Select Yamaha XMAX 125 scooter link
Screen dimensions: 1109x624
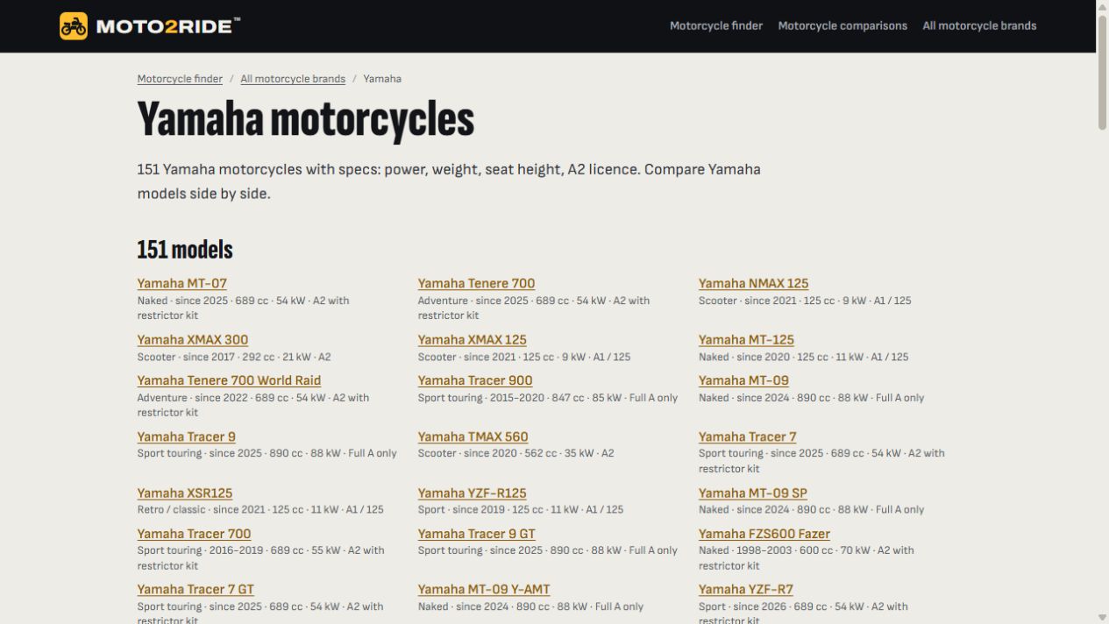472,340
